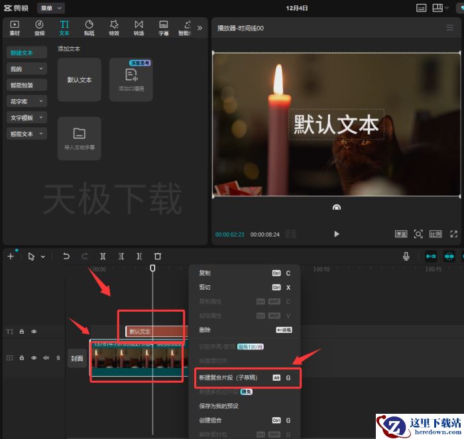Expand the 花字库 sidebar section
Screen dimensions: 464x439
(x=27, y=101)
